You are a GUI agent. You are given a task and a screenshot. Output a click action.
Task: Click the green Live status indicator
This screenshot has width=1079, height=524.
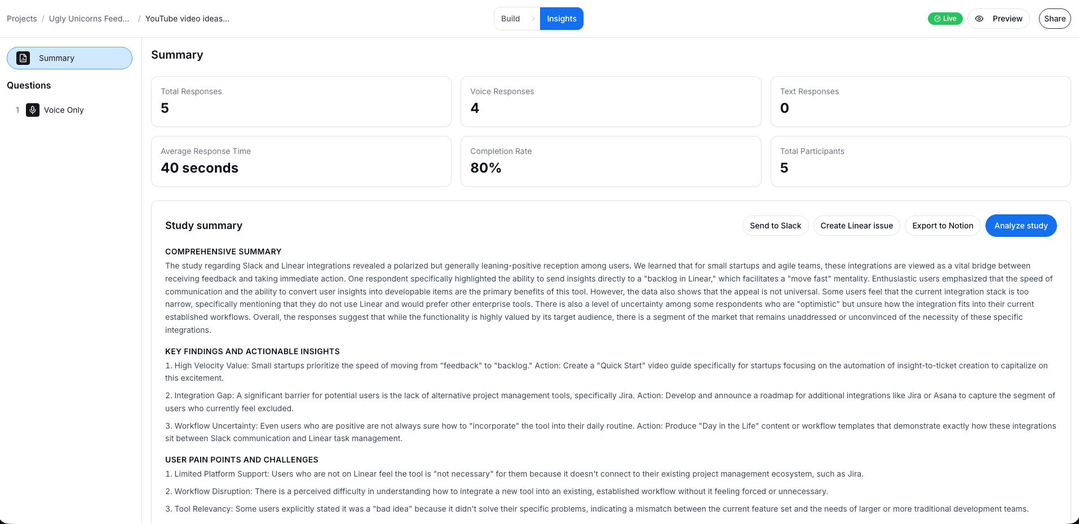click(945, 19)
